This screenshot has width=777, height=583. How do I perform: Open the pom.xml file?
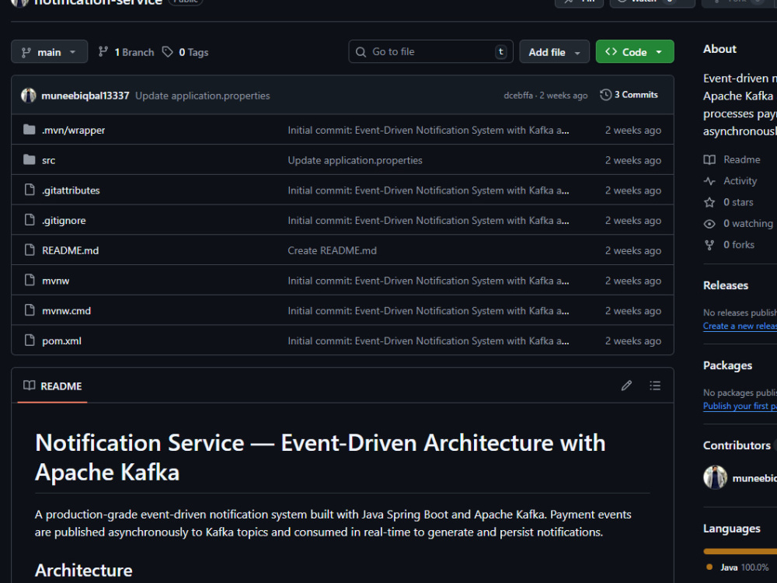click(61, 341)
